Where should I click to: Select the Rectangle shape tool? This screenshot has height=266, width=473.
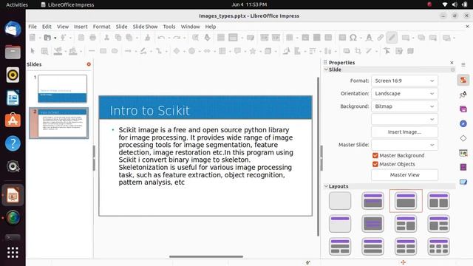[x=103, y=51]
